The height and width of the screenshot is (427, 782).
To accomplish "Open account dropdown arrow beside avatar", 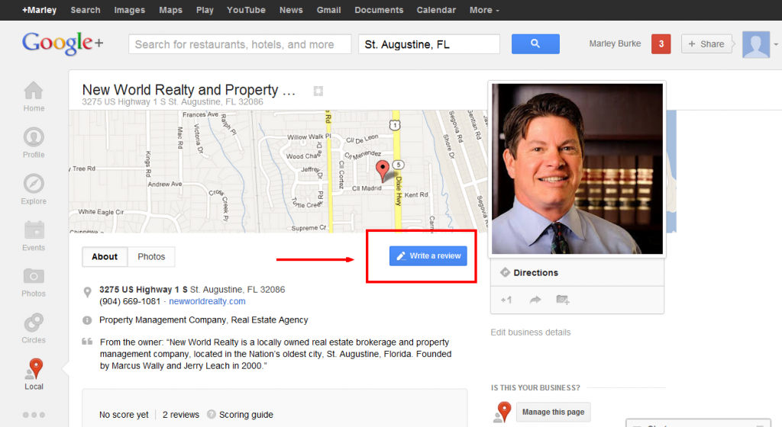I will [776, 44].
